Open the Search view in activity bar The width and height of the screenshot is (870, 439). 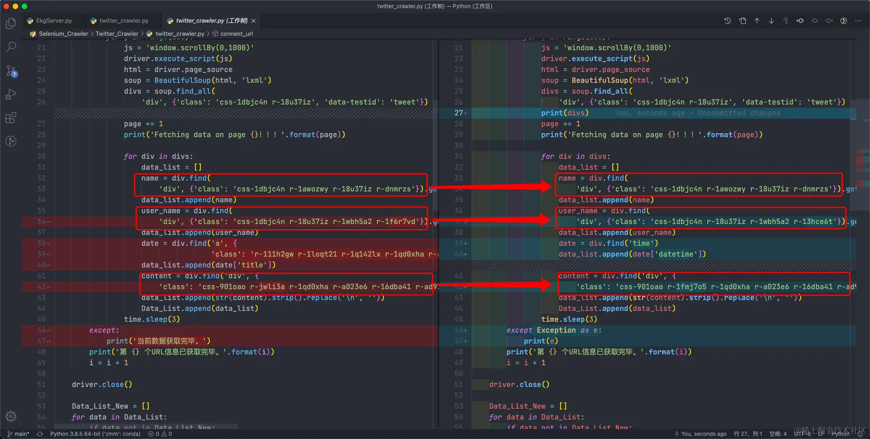tap(11, 47)
